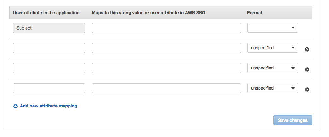Viewport: 329px width, 137px height.
Task: Focus the second empty AWS SSO mapping field
Action: pos(166,68)
